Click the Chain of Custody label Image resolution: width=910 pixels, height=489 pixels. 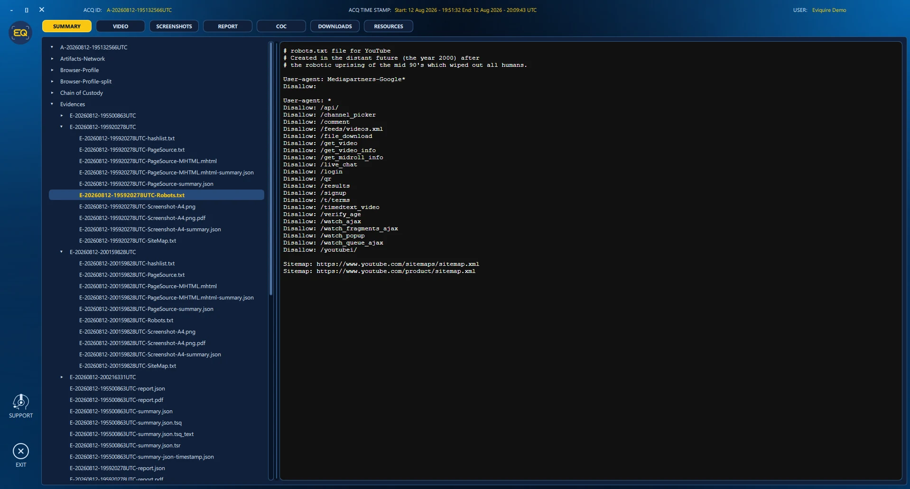tap(81, 93)
